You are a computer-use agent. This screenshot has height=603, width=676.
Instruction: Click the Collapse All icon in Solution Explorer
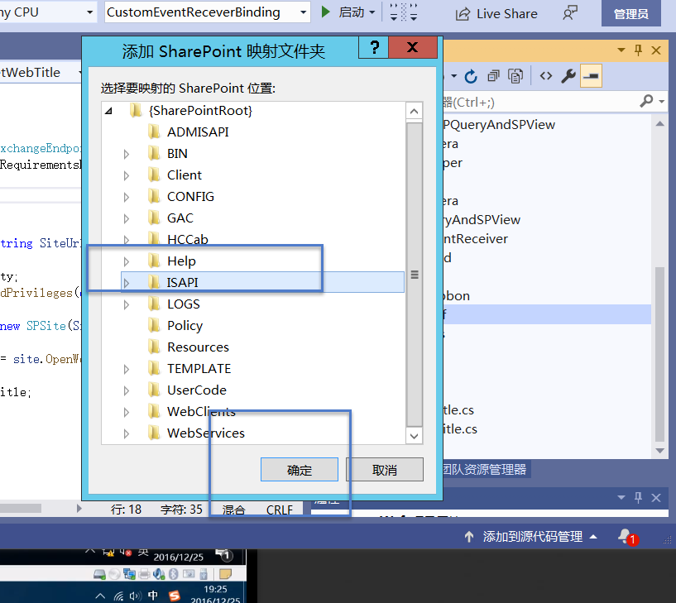coord(493,76)
